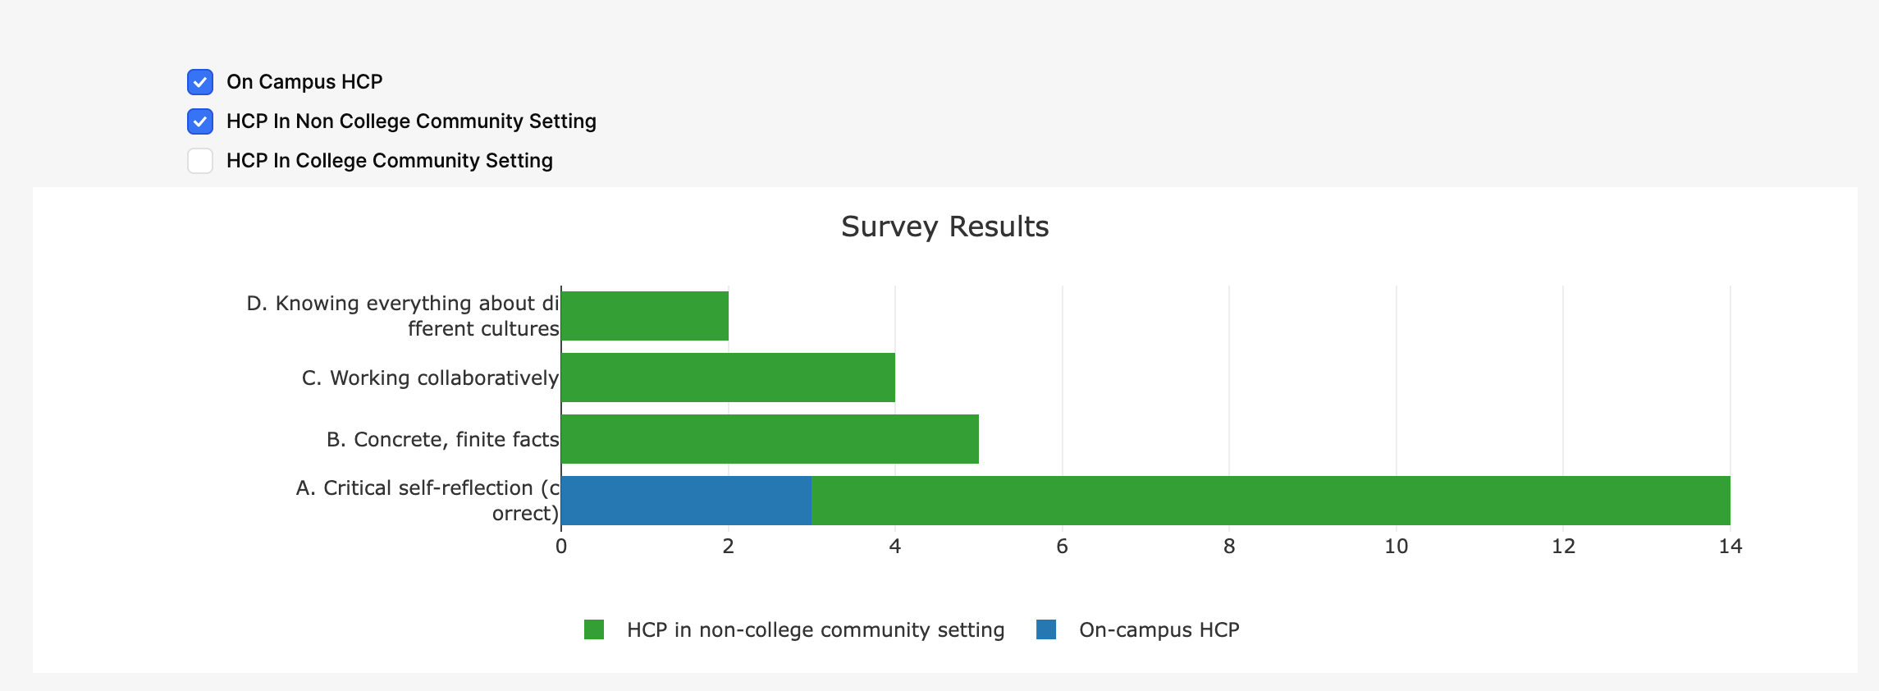Click the green segment of bar A
Viewport: 1879px width, 691px height.
(1270, 501)
